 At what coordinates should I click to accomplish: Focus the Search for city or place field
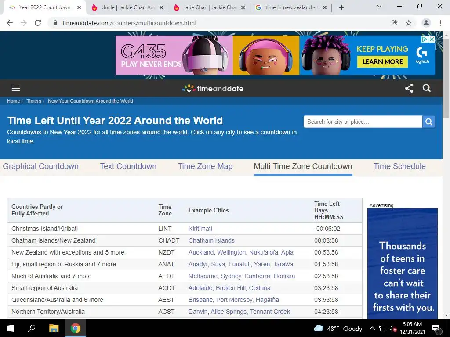coord(363,122)
